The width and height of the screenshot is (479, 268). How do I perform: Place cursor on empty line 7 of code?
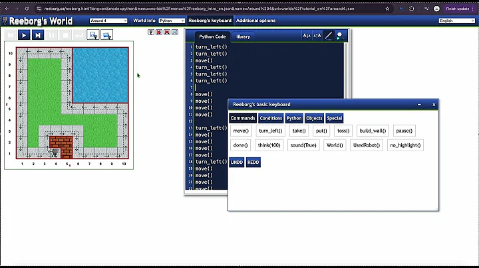(269, 88)
